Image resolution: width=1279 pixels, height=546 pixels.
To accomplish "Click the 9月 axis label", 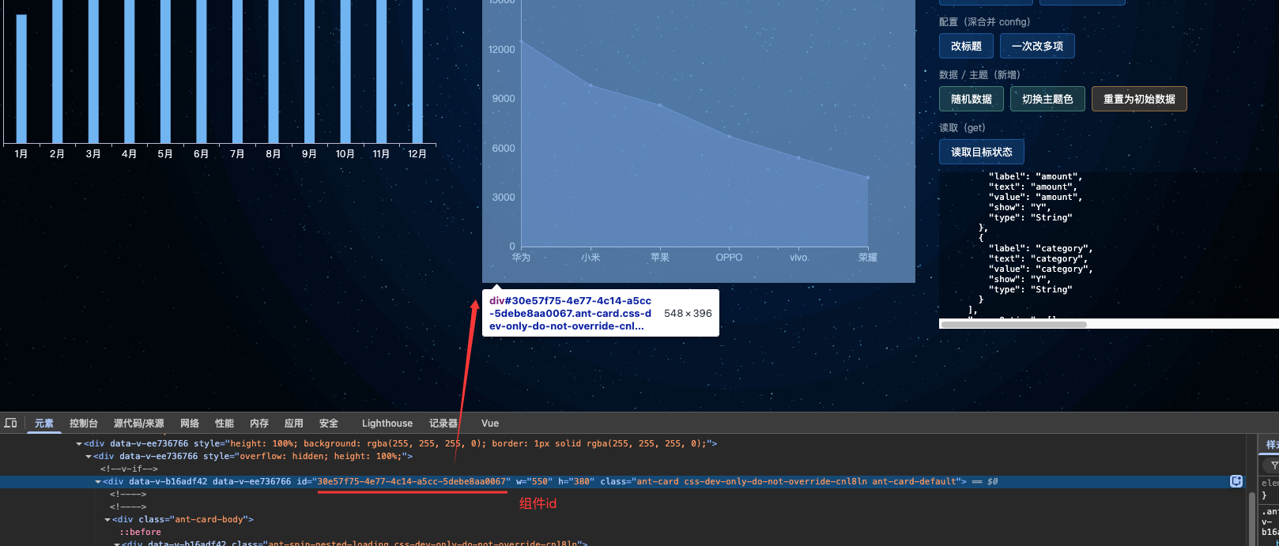I will [x=309, y=154].
